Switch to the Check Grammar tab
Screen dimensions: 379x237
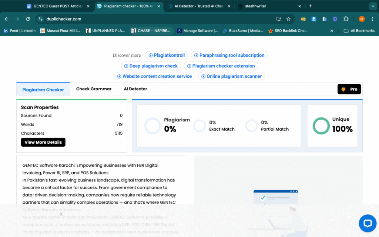click(94, 89)
